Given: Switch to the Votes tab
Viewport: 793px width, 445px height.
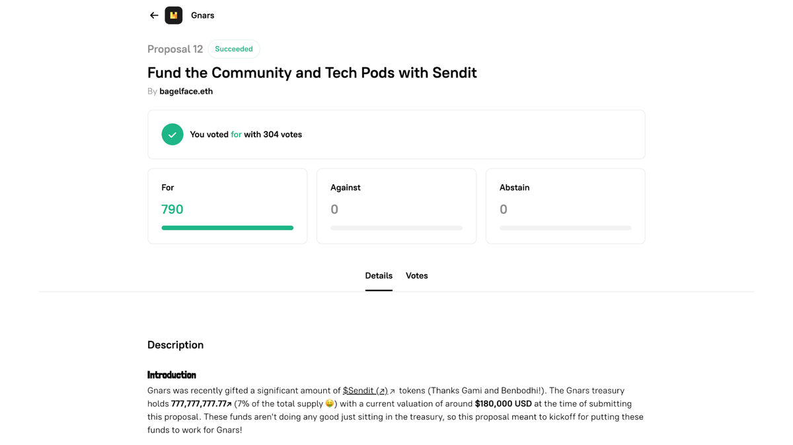Looking at the screenshot, I should [x=416, y=276].
